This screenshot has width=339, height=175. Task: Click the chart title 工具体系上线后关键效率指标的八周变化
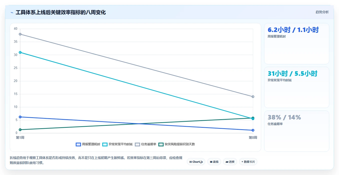(x=61, y=12)
